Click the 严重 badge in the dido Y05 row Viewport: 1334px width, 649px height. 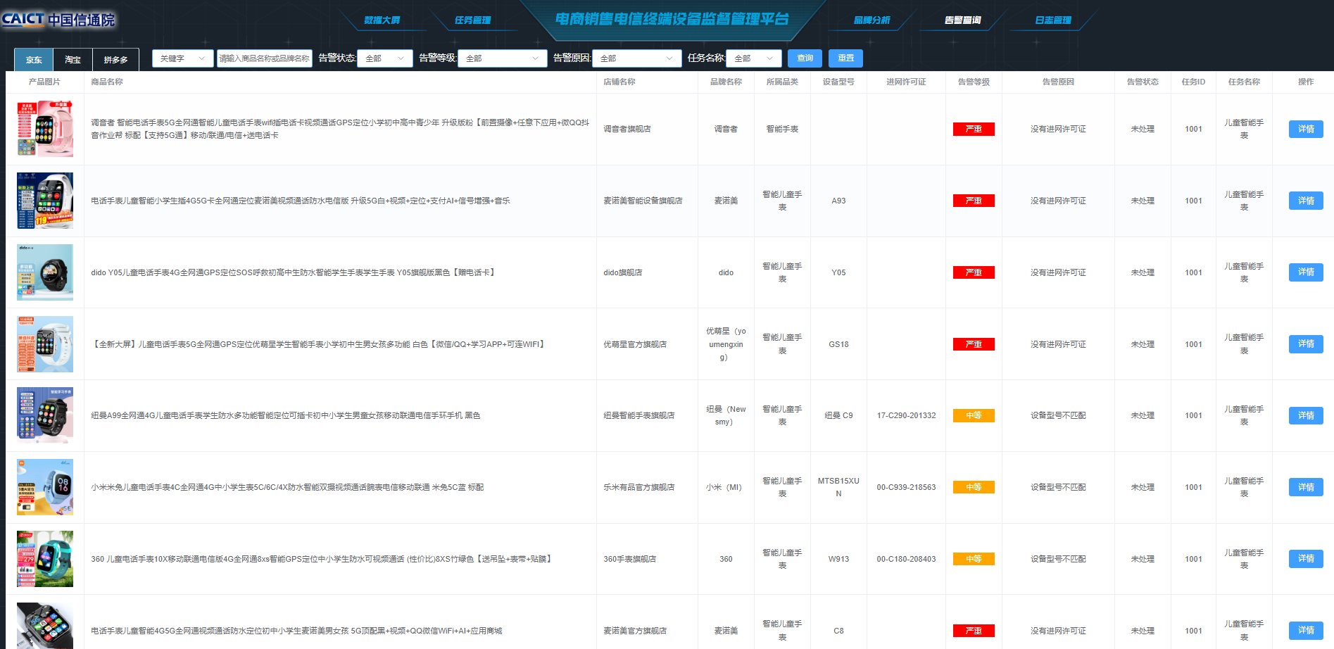coord(974,272)
